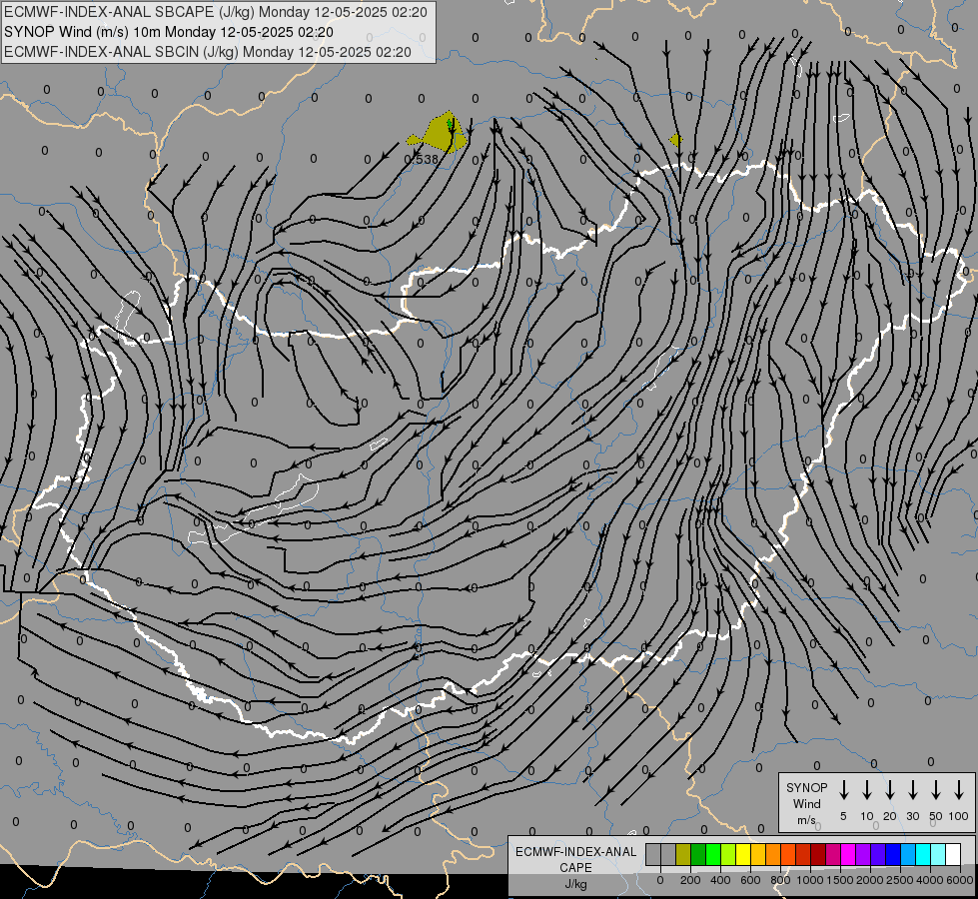Pick the dark blue CAPE legend swatch
Screen dimensions: 978x899
[x=894, y=854]
